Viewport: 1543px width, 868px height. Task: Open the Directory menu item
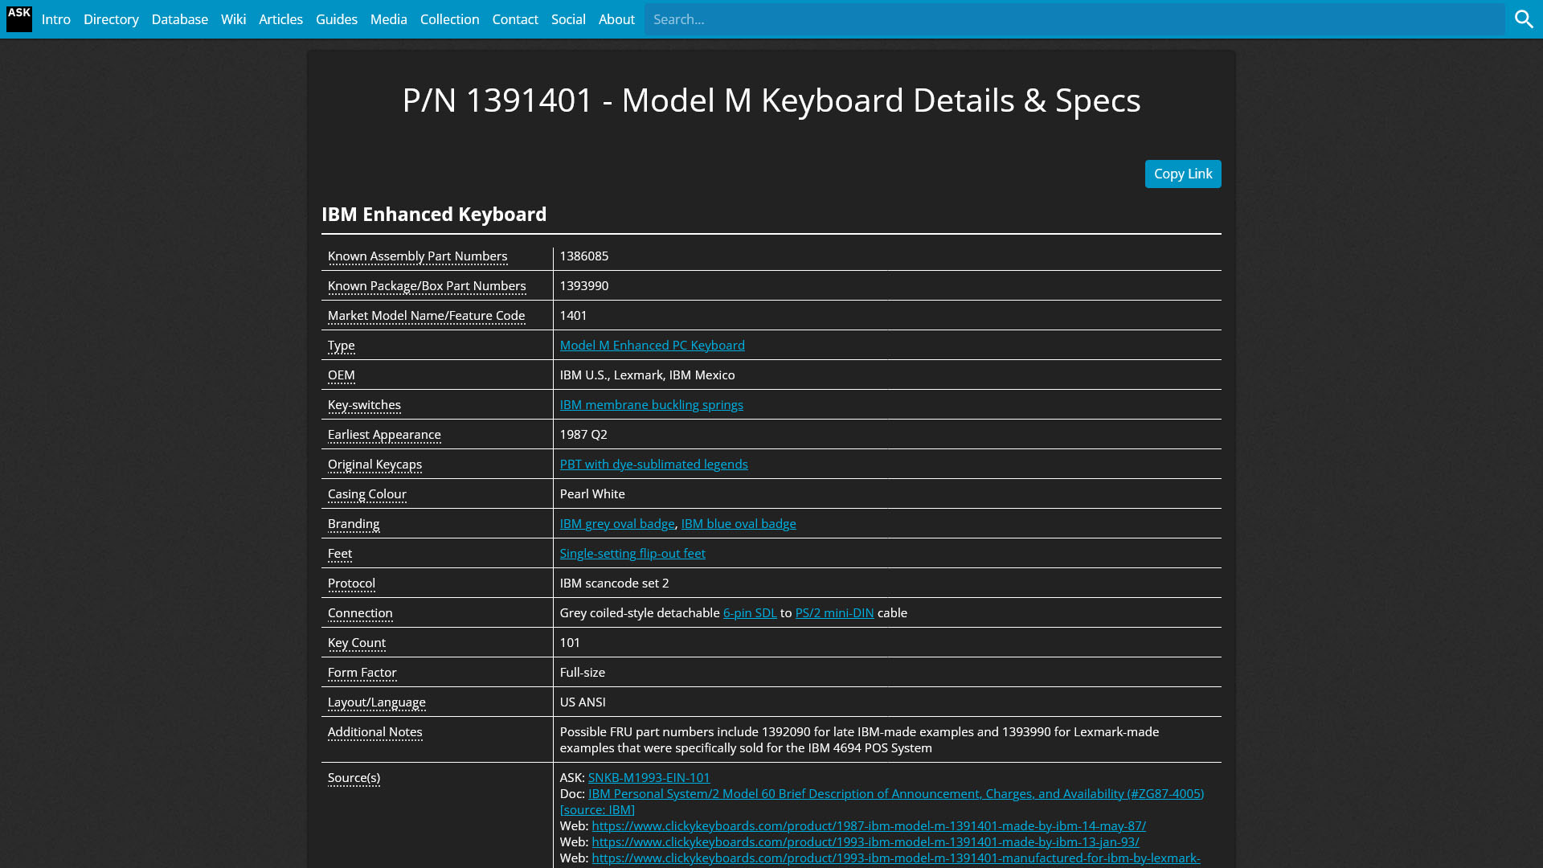tap(111, 19)
